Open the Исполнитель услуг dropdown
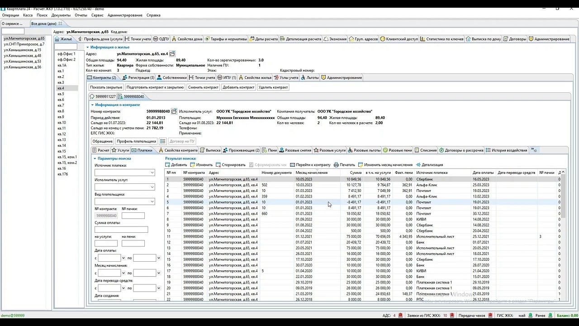This screenshot has height=326, width=579. [x=152, y=187]
